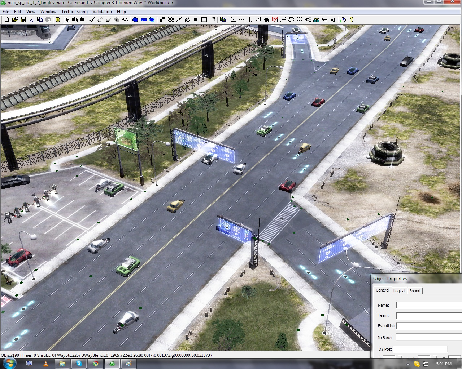Click the yellow tape measure icon in toolbar
This screenshot has height=369, width=462.
click(x=58, y=19)
